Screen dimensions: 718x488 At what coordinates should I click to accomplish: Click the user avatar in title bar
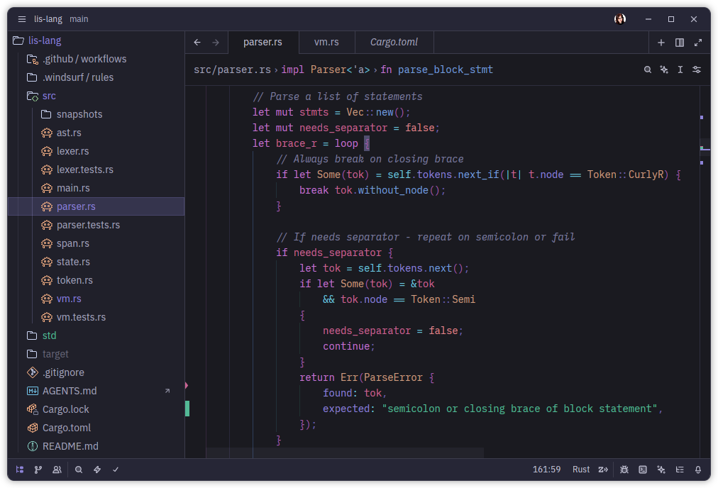[620, 18]
